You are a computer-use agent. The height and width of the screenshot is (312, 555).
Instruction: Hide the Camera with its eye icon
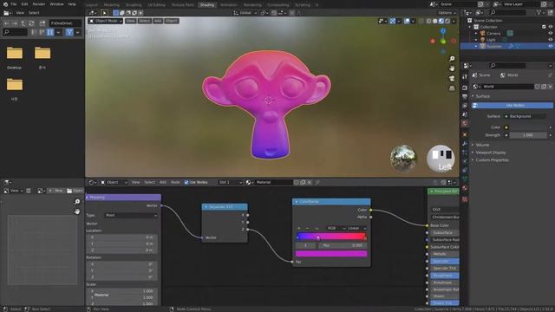point(551,33)
